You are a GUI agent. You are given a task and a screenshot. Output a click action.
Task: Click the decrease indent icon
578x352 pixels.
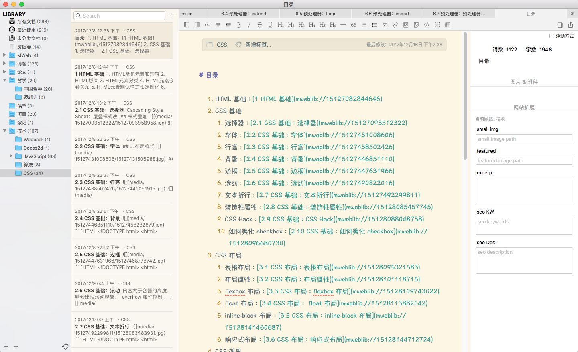(228, 25)
